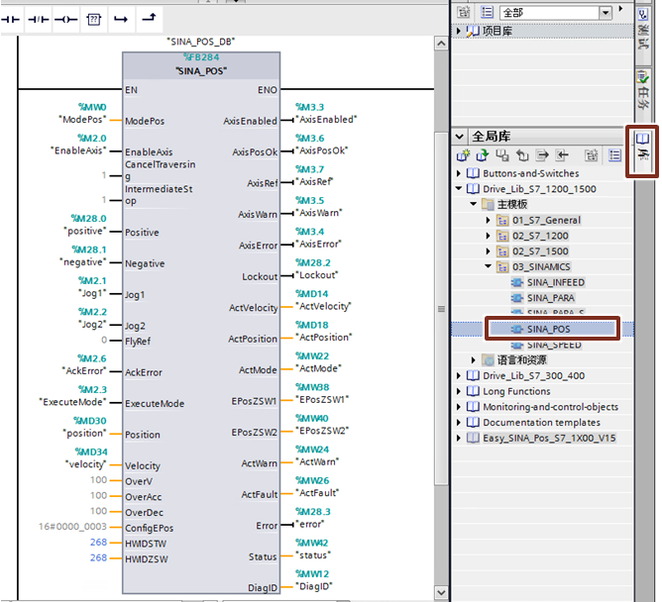Select SINA_POS block in library
The width and height of the screenshot is (662, 602).
tap(548, 329)
